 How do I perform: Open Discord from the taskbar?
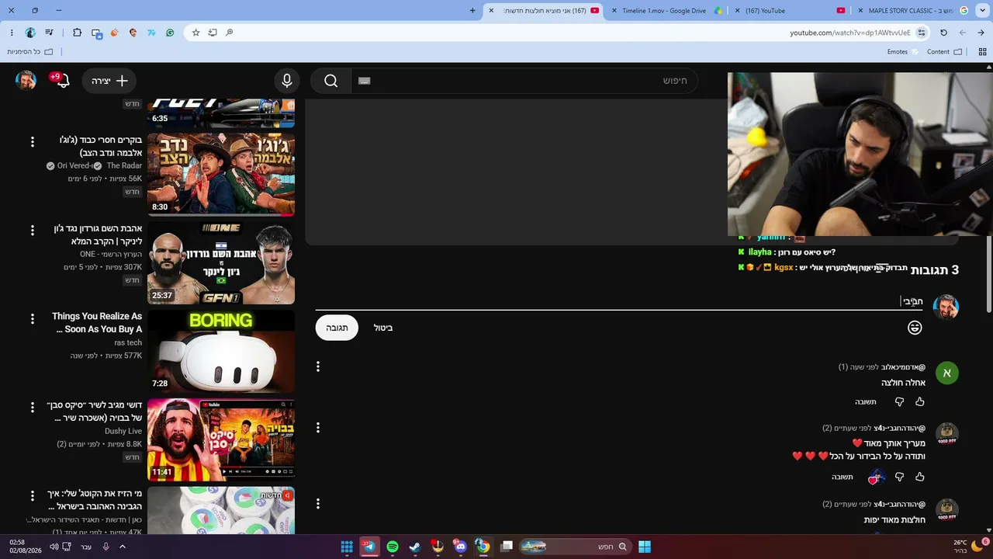(461, 547)
